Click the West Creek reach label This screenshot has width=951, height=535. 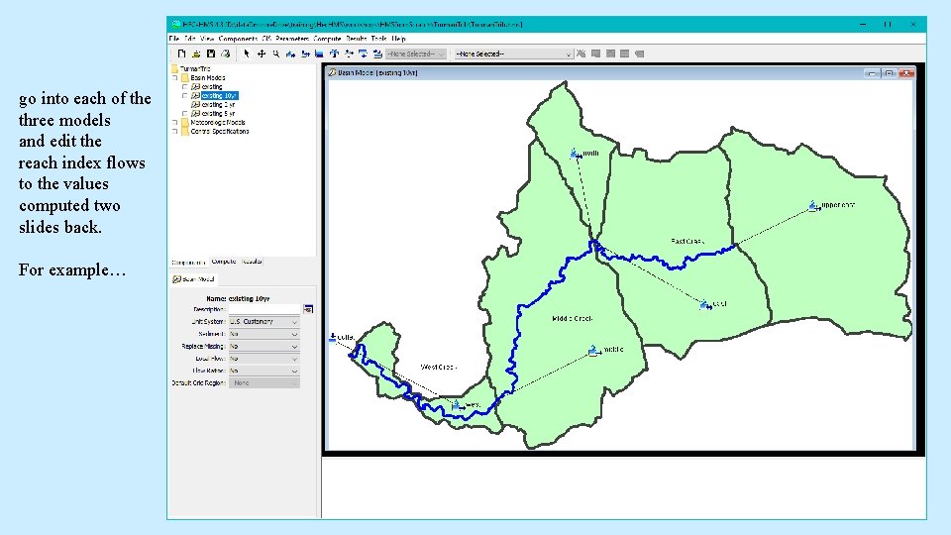[438, 367]
